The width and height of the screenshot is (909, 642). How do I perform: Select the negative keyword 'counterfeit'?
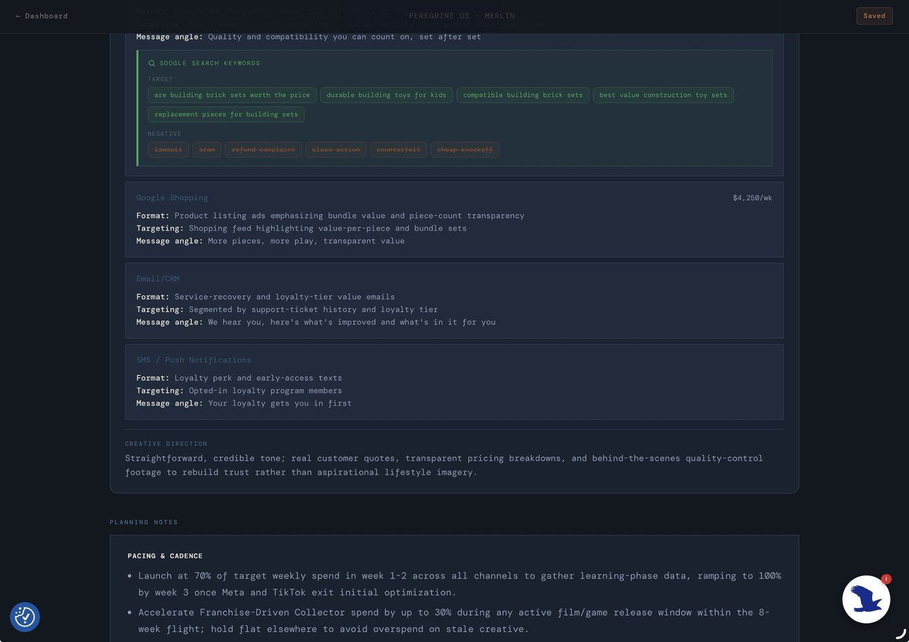pyautogui.click(x=398, y=150)
